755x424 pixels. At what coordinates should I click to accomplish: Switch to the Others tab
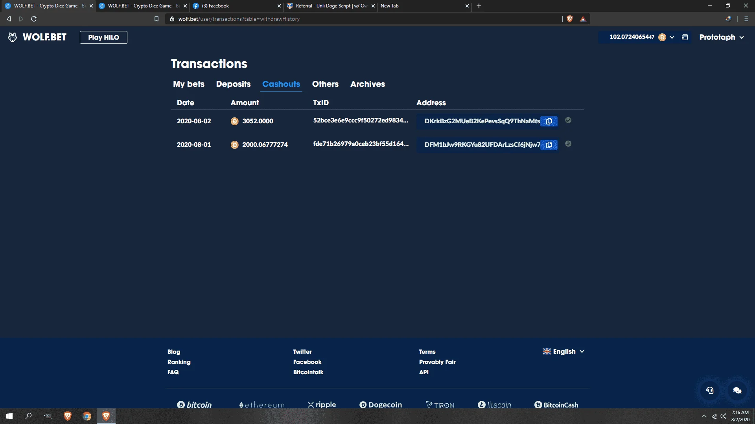325,84
